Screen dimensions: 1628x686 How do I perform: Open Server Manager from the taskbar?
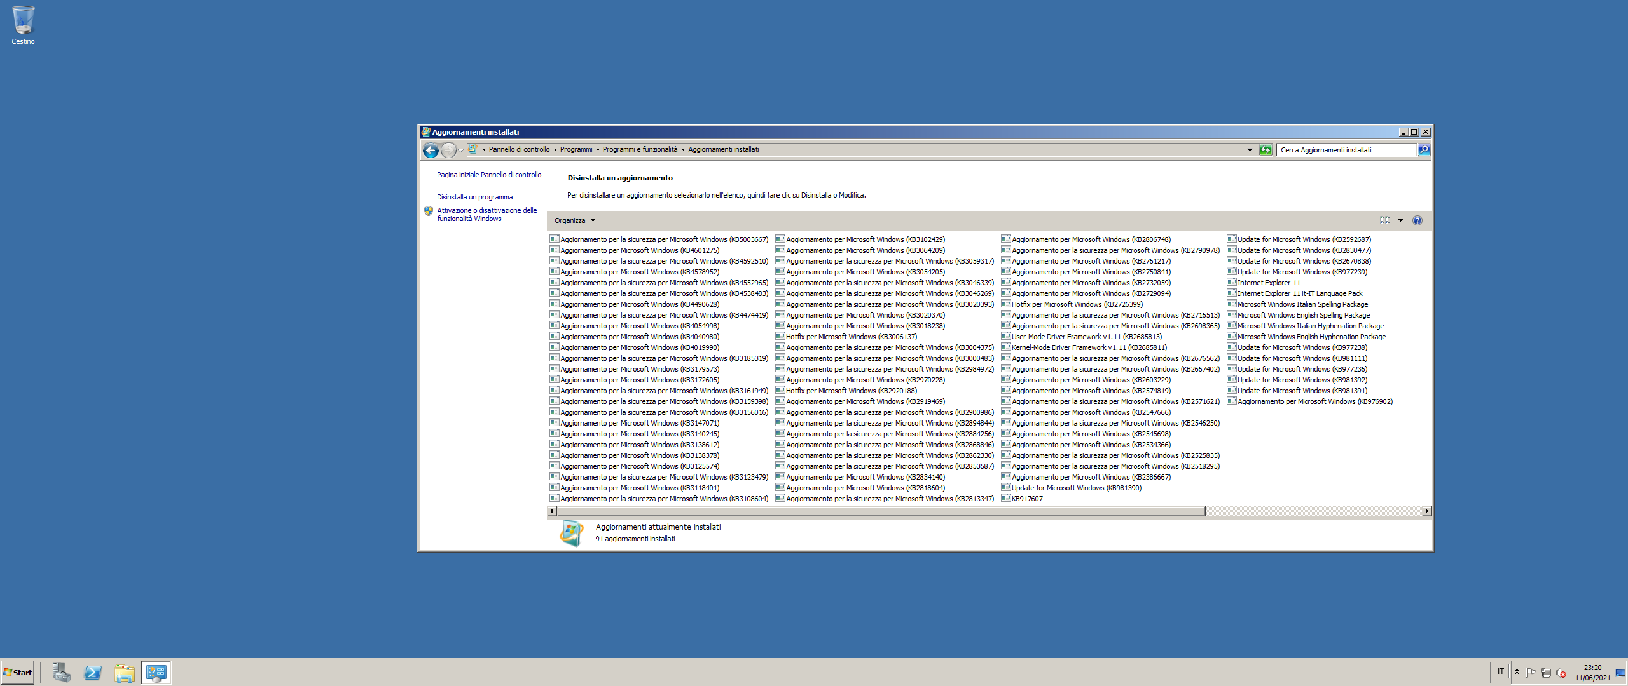pyautogui.click(x=61, y=673)
